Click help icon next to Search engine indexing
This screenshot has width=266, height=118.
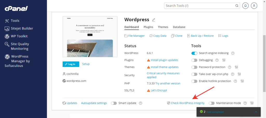pyautogui.click(x=233, y=53)
